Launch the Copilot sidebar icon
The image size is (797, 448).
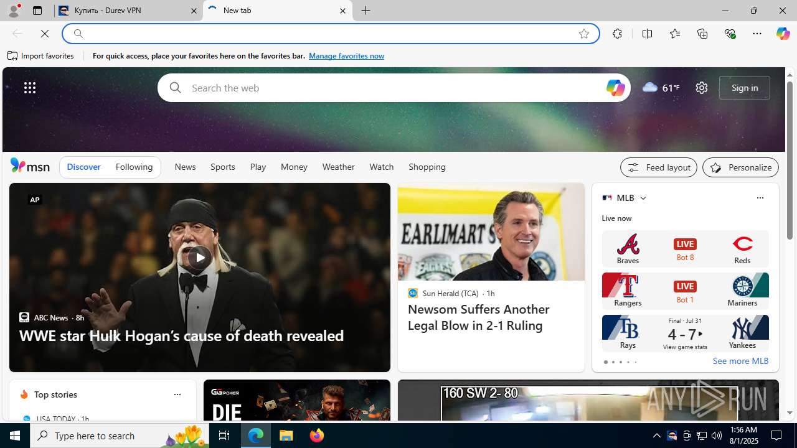pos(783,34)
